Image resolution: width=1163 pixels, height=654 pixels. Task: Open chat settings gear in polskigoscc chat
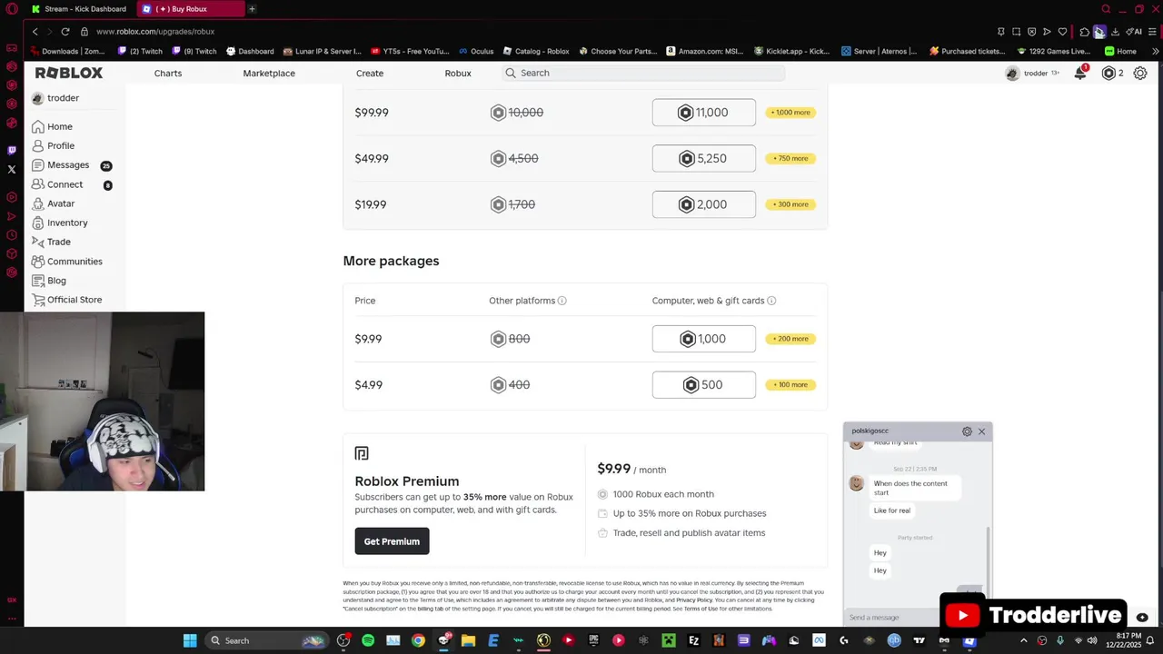click(x=967, y=431)
